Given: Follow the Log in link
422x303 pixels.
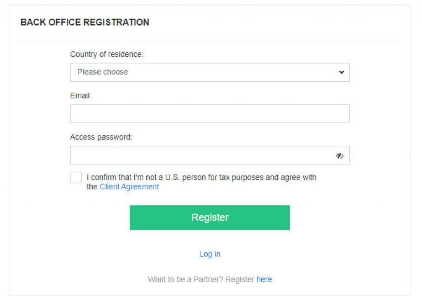Looking at the screenshot, I should 210,254.
